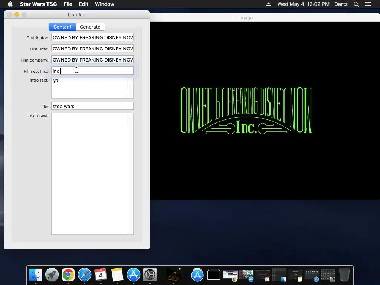This screenshot has height=285, width=380.
Task: Click the Text crawl scrollbar track
Action: (x=131, y=174)
